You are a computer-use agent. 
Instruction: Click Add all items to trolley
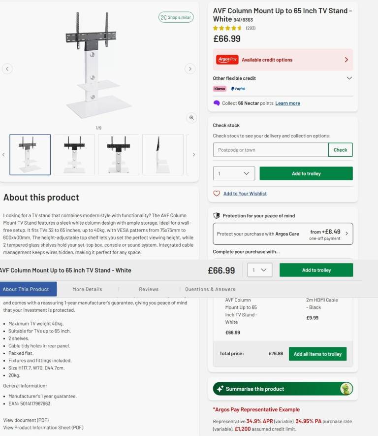pyautogui.click(x=317, y=354)
